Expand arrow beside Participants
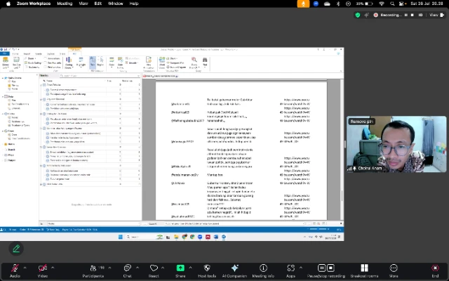 pos(109,268)
